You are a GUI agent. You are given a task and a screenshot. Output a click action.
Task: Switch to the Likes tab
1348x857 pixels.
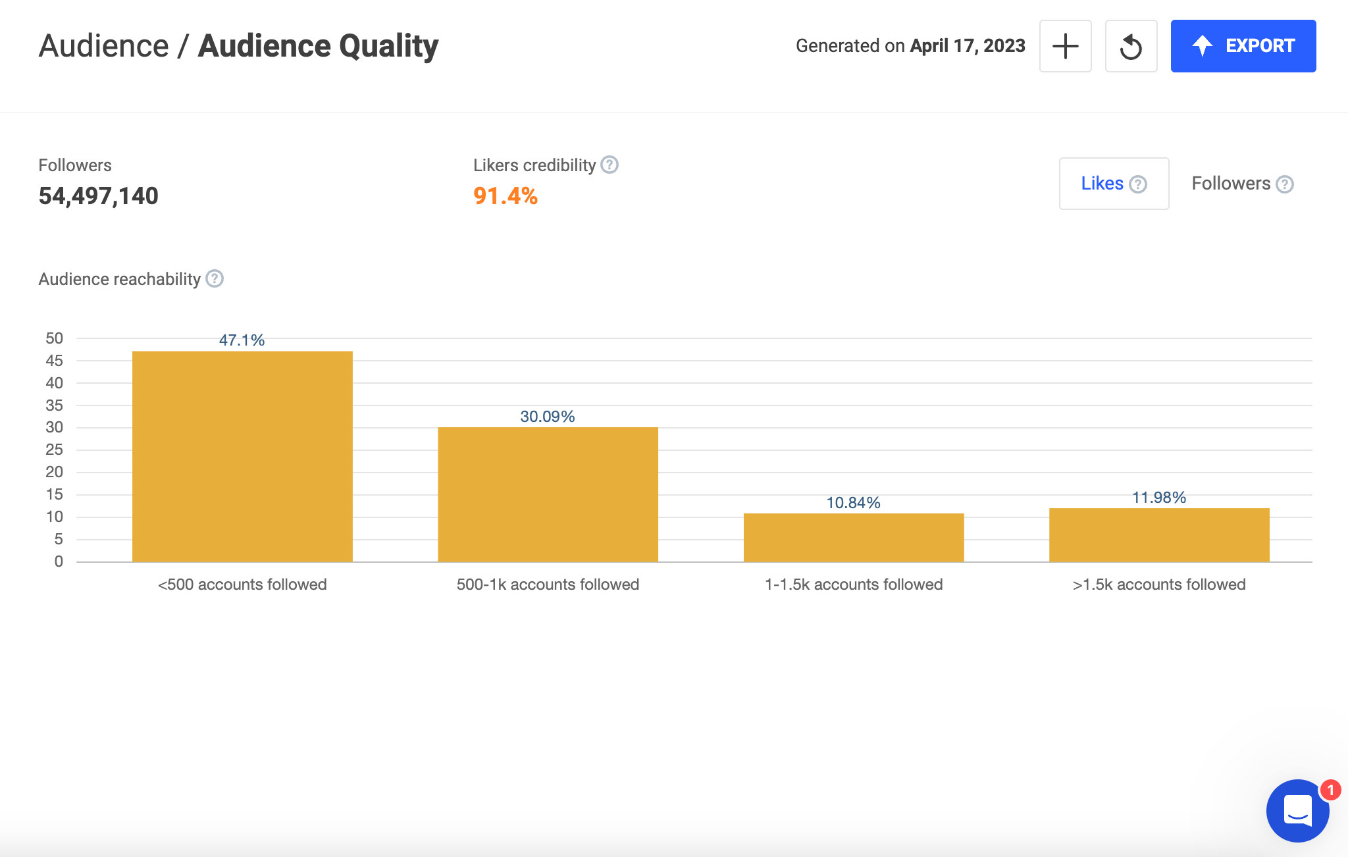1114,184
